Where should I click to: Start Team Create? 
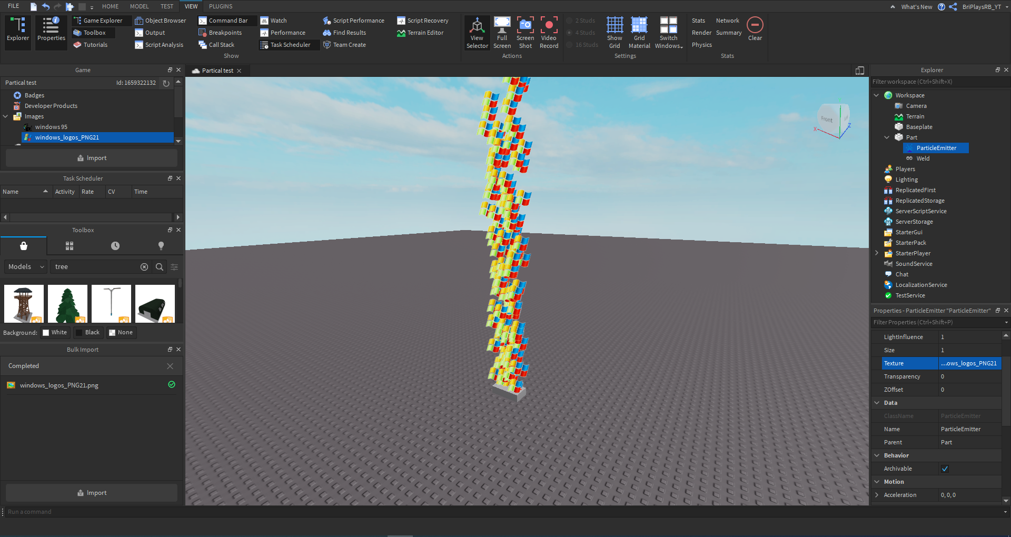point(344,45)
